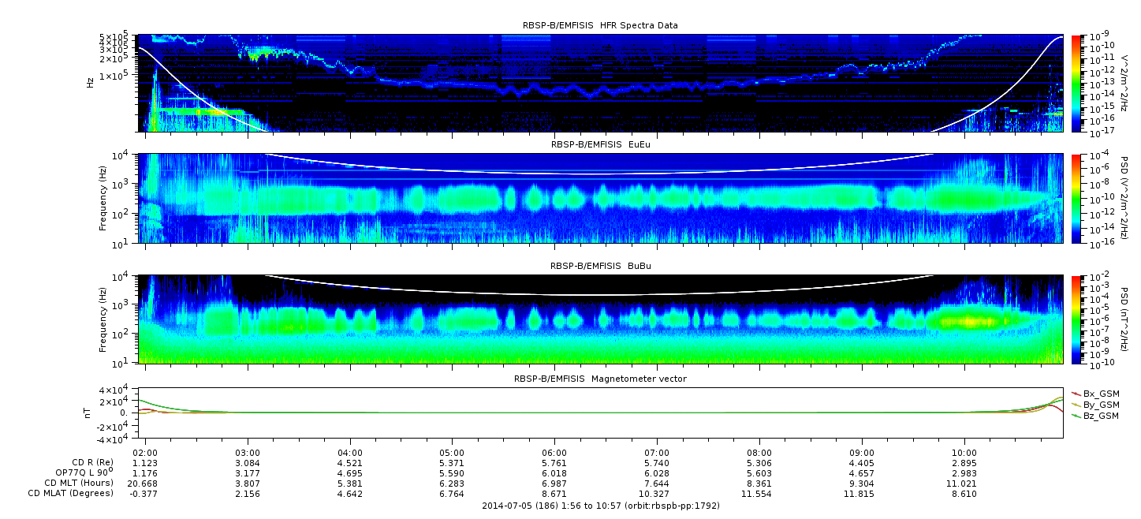Select the RBSP-B/EMFISIS EuEu panel title
1141x519 pixels.
coord(600,145)
